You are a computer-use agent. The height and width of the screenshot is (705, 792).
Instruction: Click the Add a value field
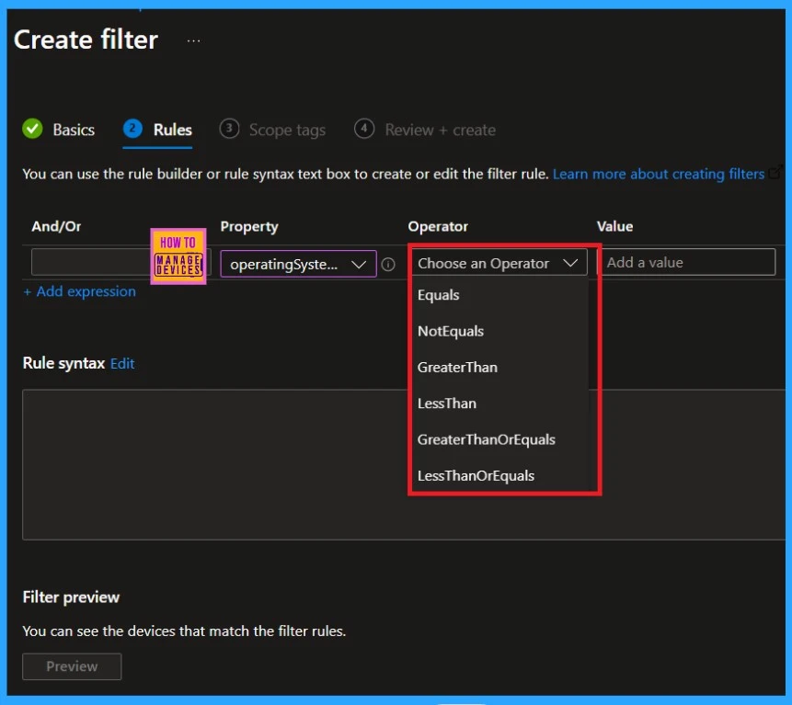click(687, 262)
